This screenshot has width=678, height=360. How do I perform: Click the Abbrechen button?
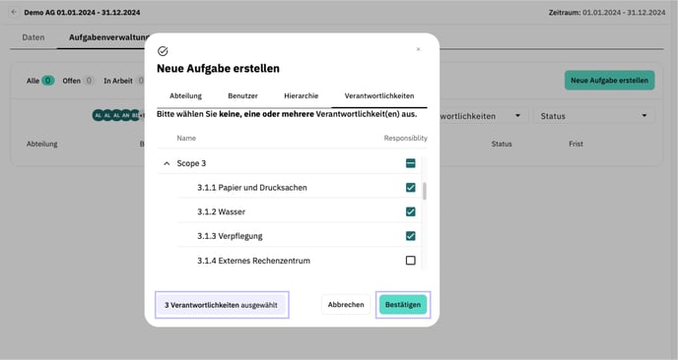pos(346,305)
